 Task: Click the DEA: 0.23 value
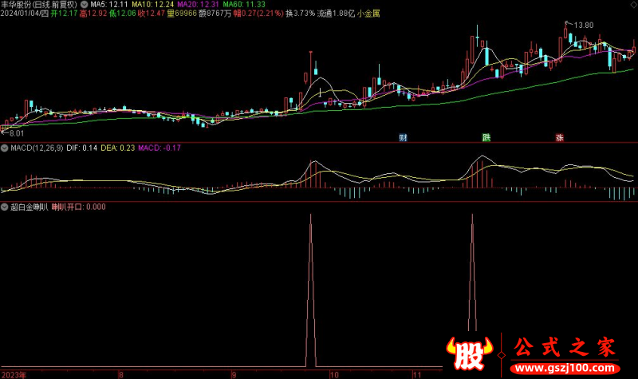click(x=117, y=148)
